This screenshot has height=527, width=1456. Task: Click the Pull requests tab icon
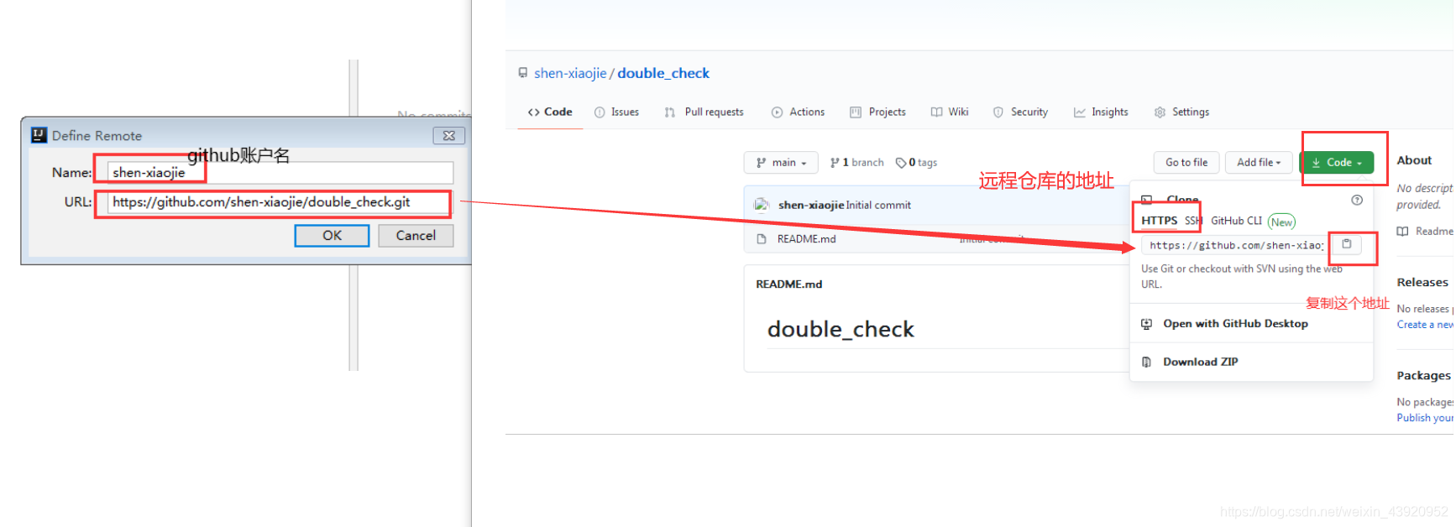pyautogui.click(x=669, y=112)
